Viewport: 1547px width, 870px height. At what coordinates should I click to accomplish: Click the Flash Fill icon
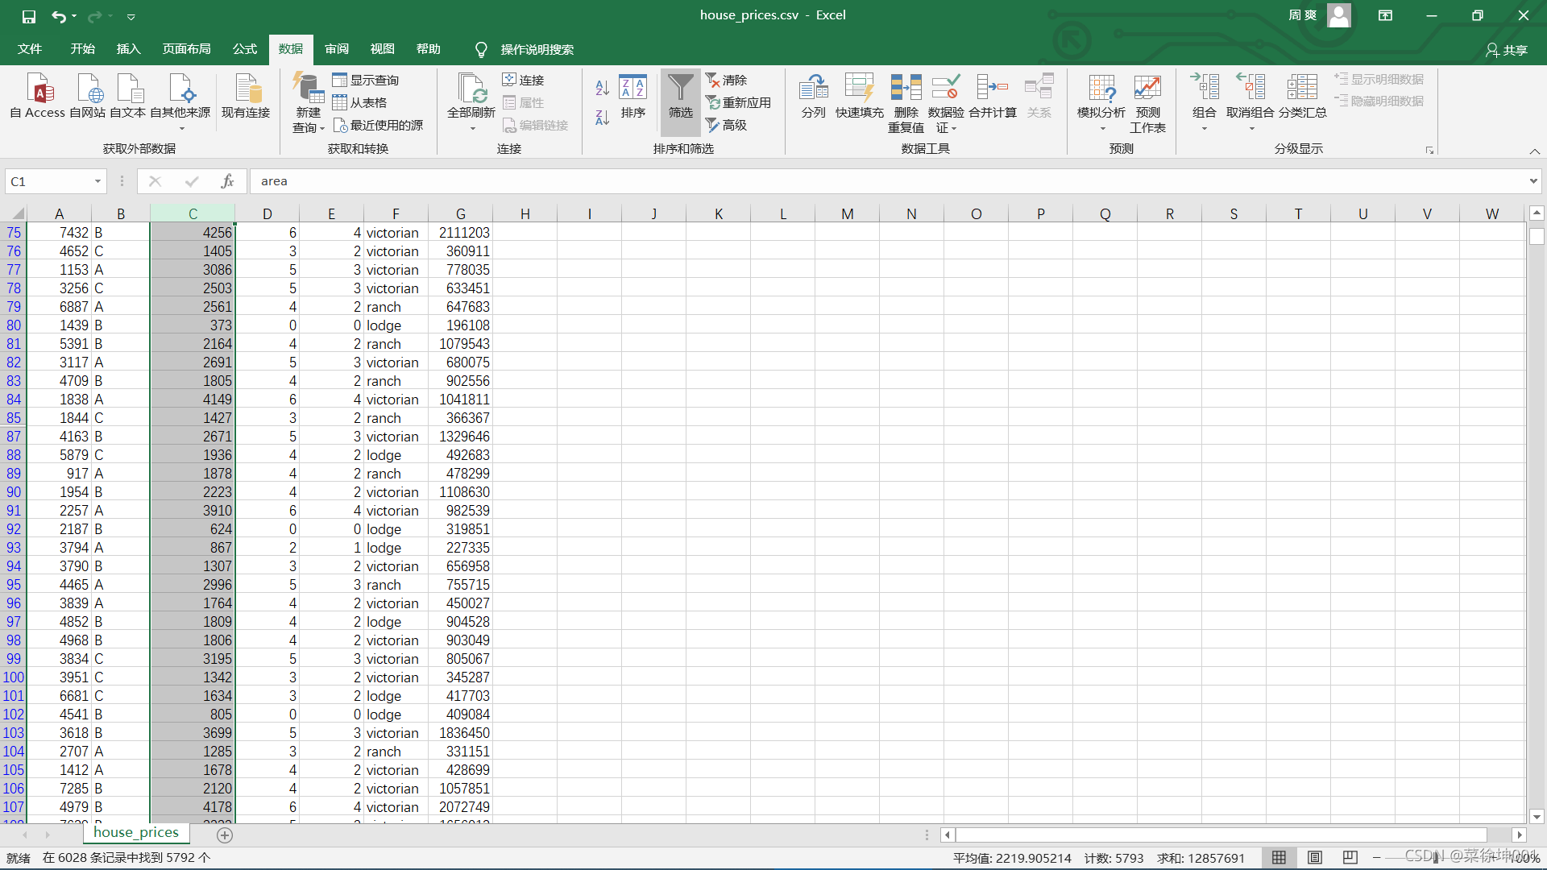coord(859,89)
